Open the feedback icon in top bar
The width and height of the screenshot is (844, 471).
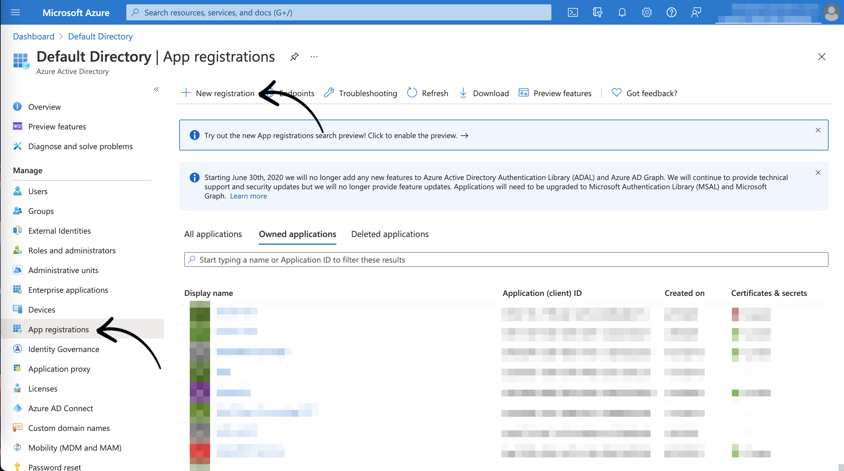696,12
